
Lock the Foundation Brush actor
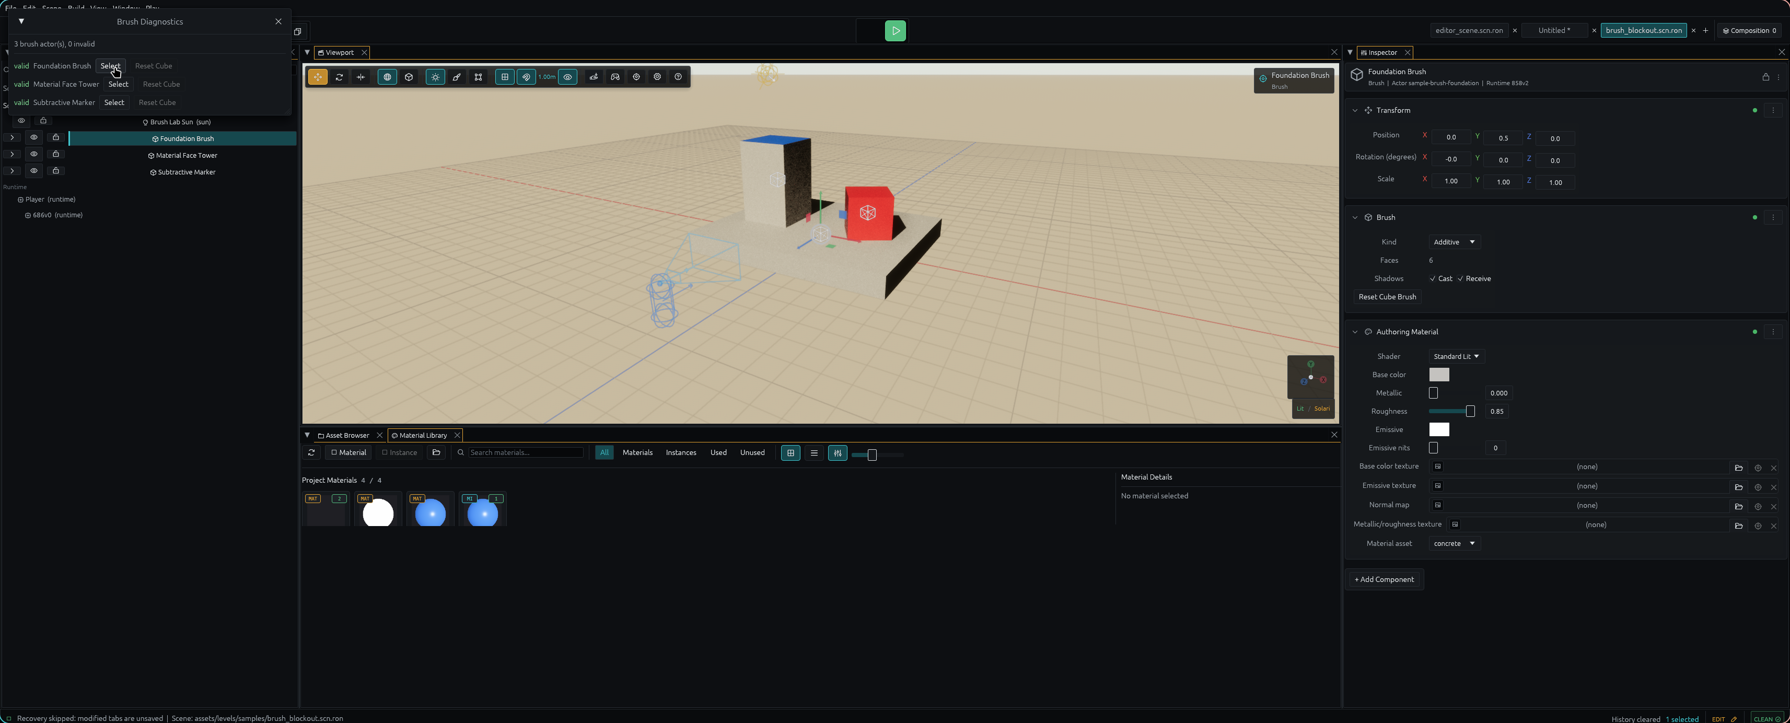[55, 137]
